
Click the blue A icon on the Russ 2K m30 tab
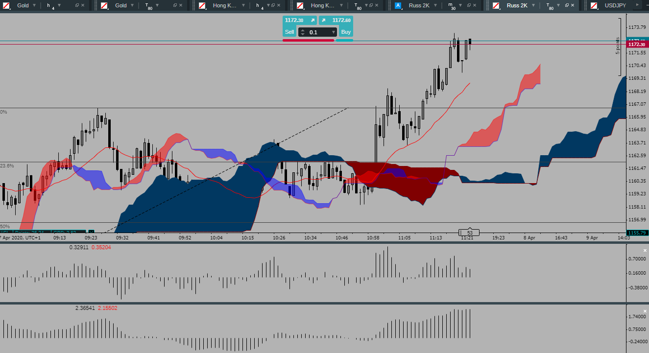[398, 5]
